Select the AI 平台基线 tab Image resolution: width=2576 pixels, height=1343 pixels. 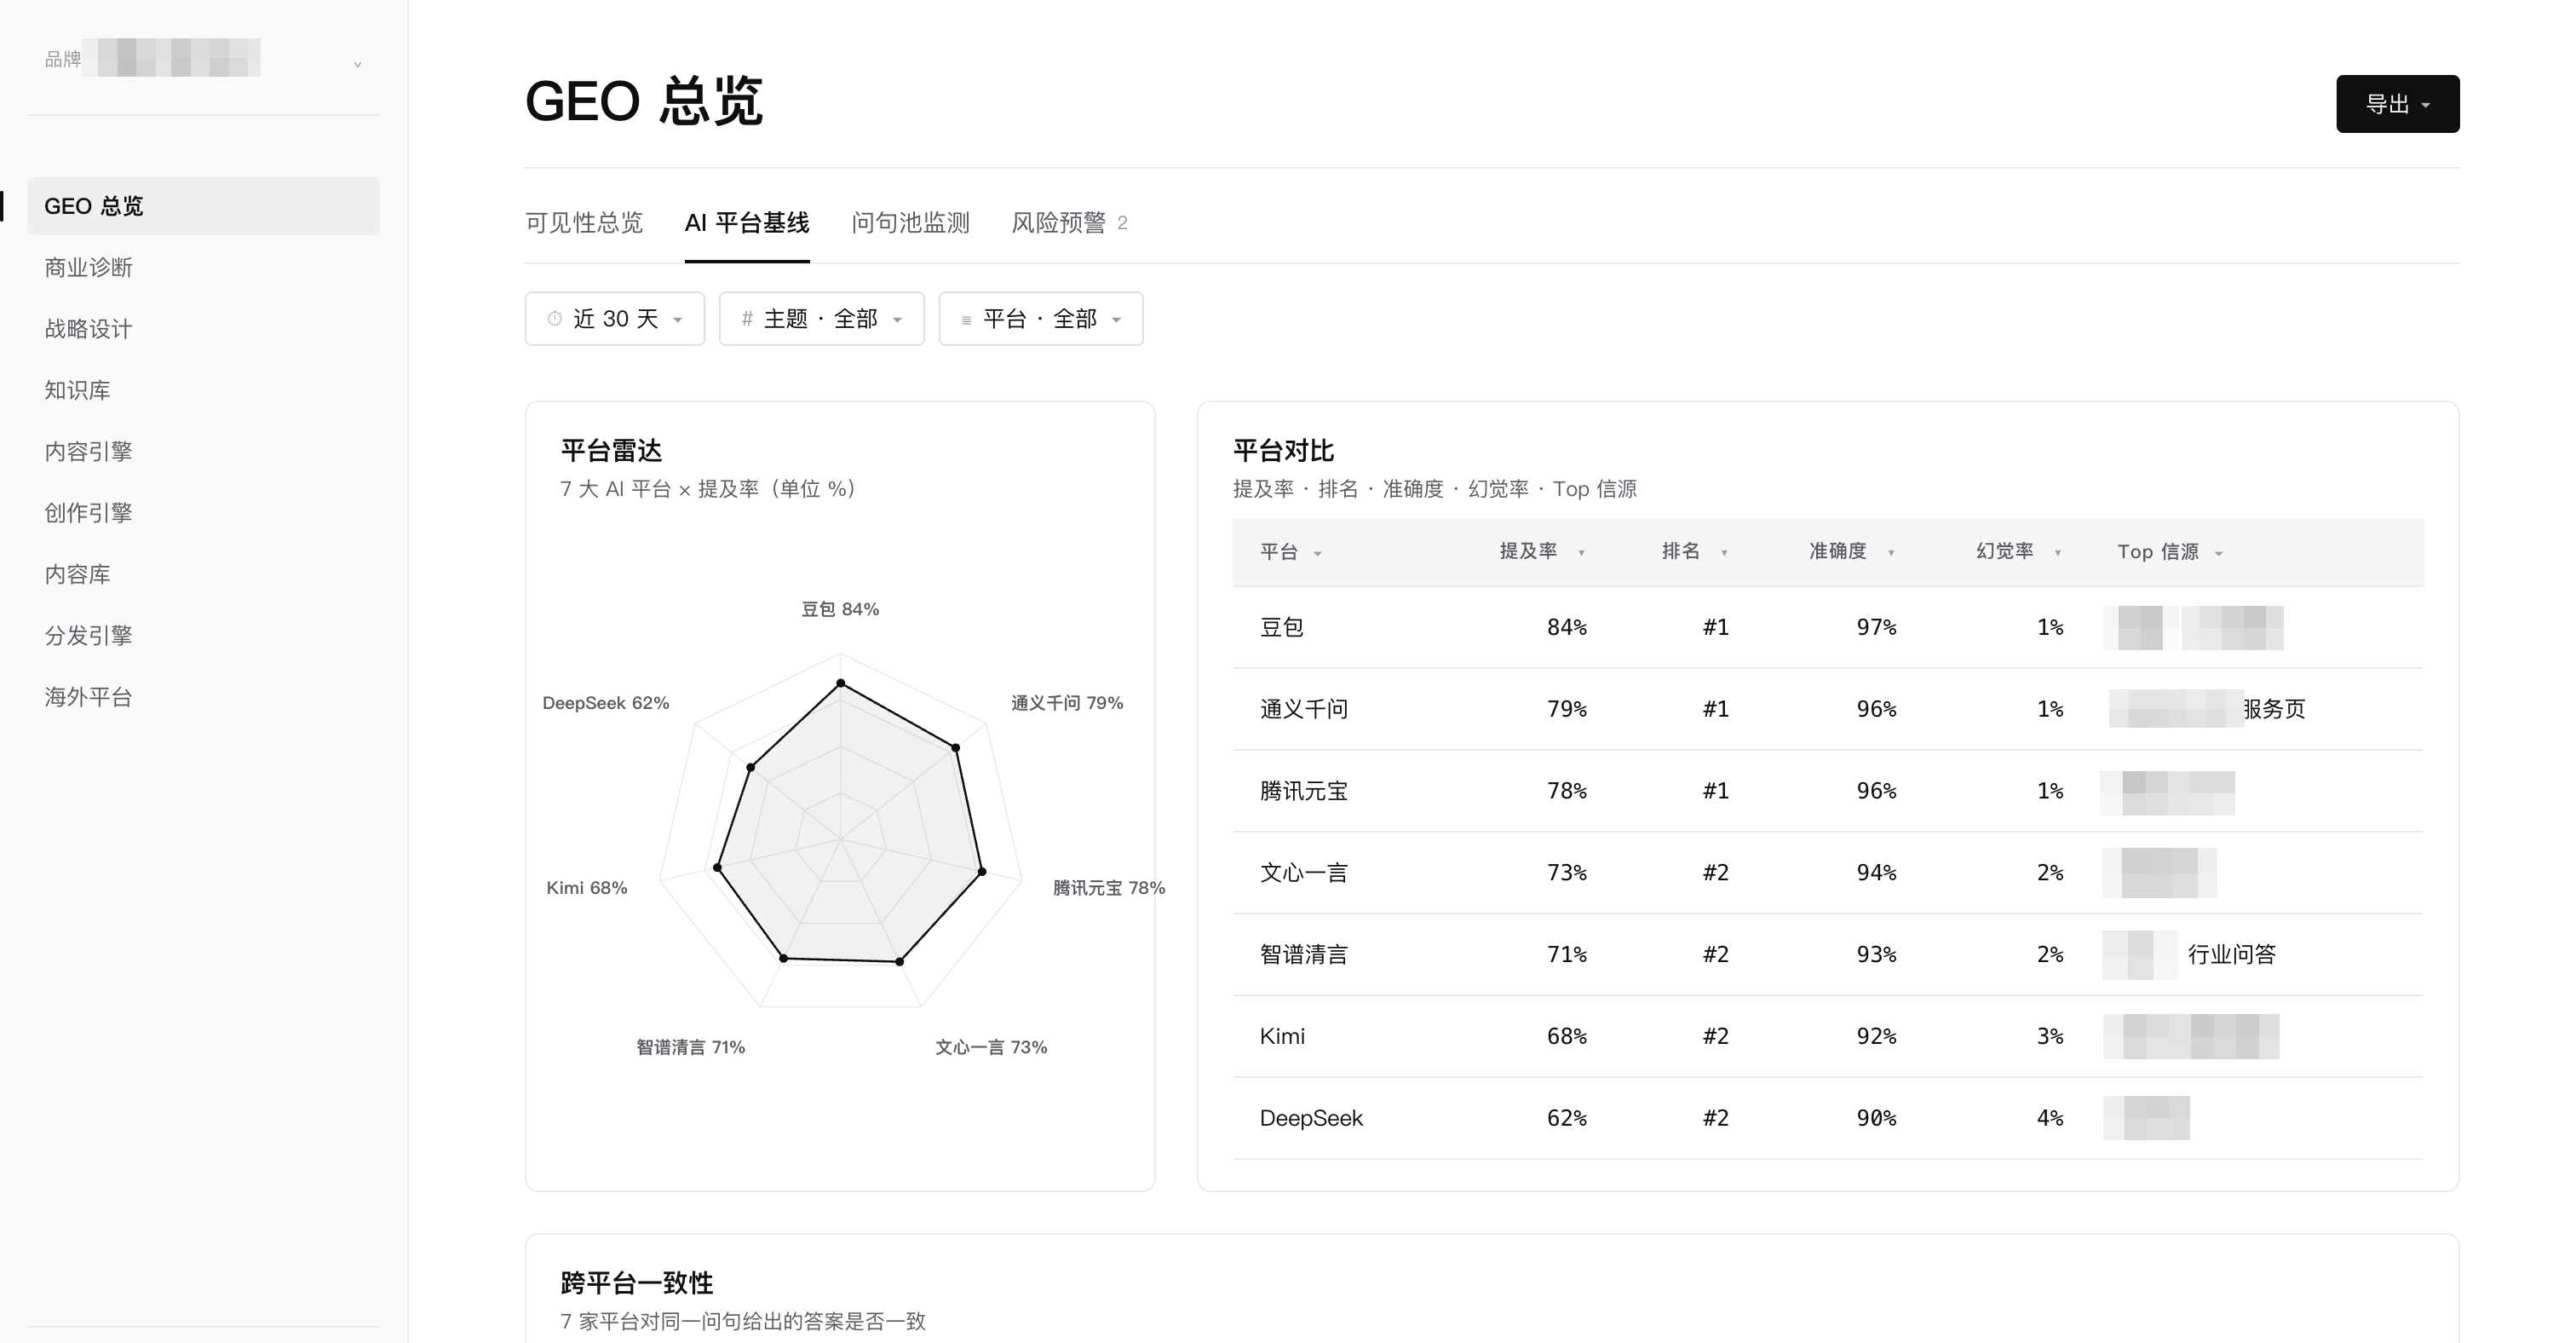[x=747, y=223]
